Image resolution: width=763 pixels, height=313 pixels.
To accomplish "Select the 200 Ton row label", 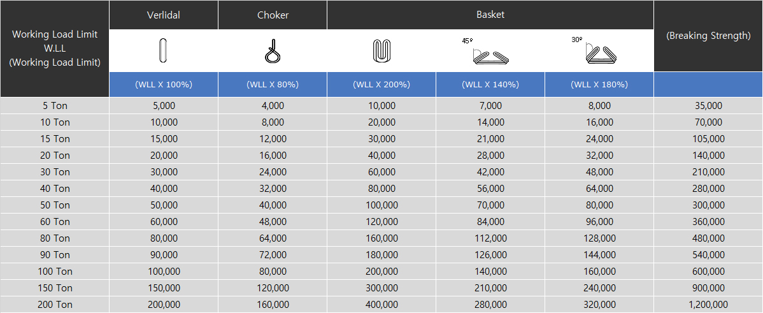I will [x=55, y=305].
